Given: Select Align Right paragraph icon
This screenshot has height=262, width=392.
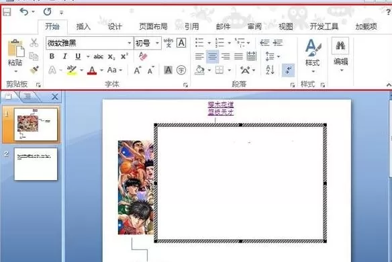Looking at the screenshot, I should click(226, 56).
